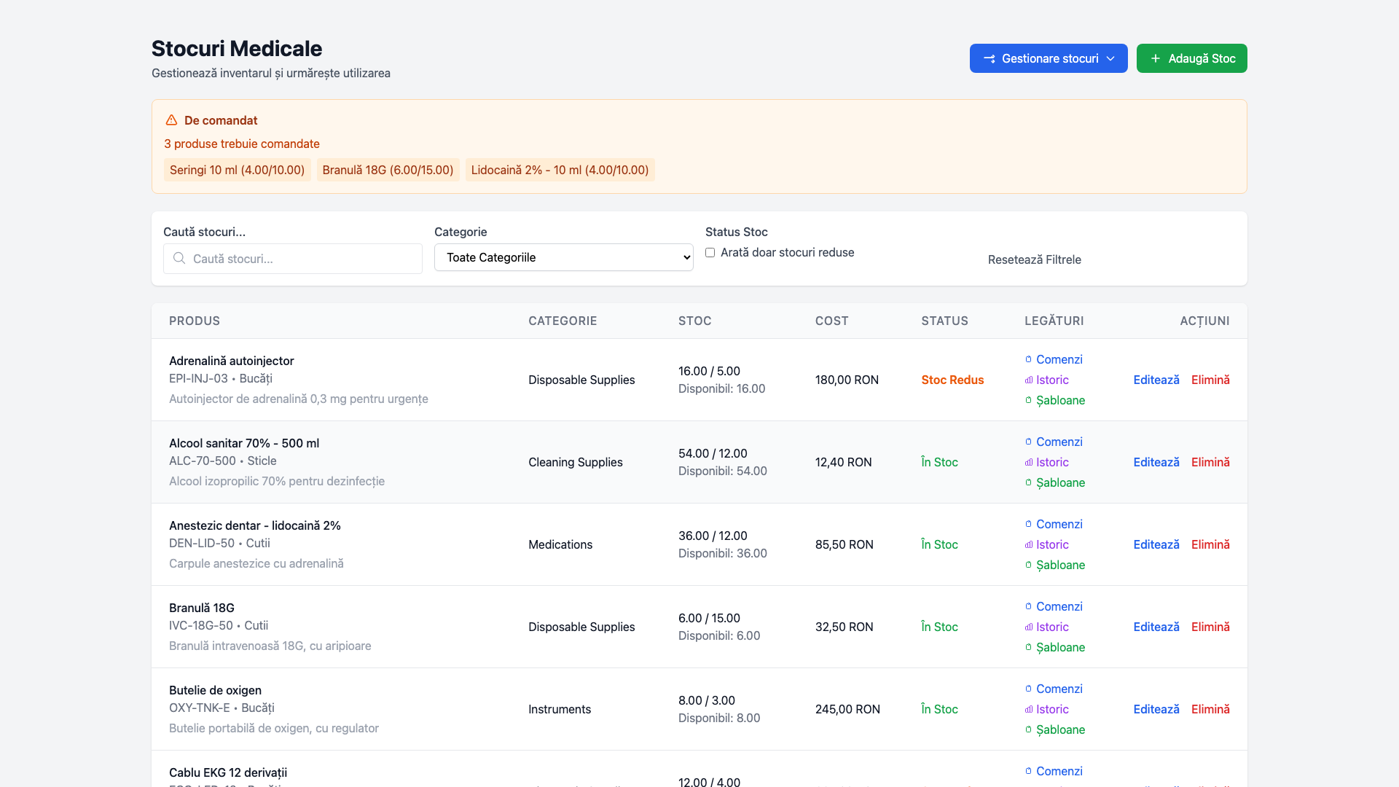Image resolution: width=1399 pixels, height=787 pixels.
Task: Click the Istoric chart icon for Branulă 18G
Action: (1029, 627)
